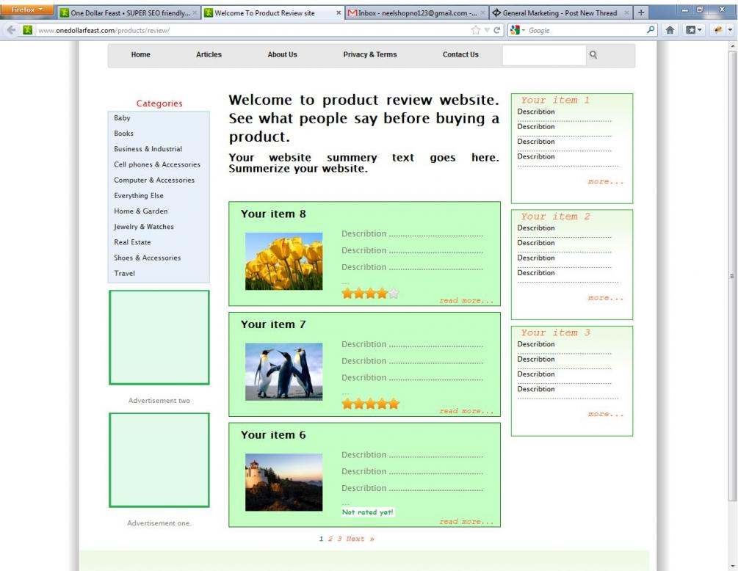
Task: Close the Gmail Inbox tab
Action: click(x=482, y=12)
